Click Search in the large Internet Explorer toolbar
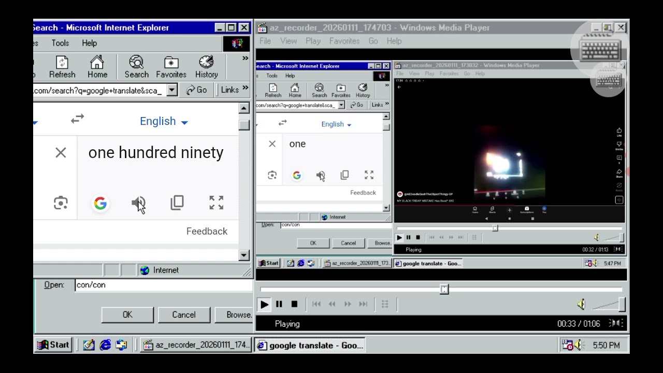 pos(136,67)
